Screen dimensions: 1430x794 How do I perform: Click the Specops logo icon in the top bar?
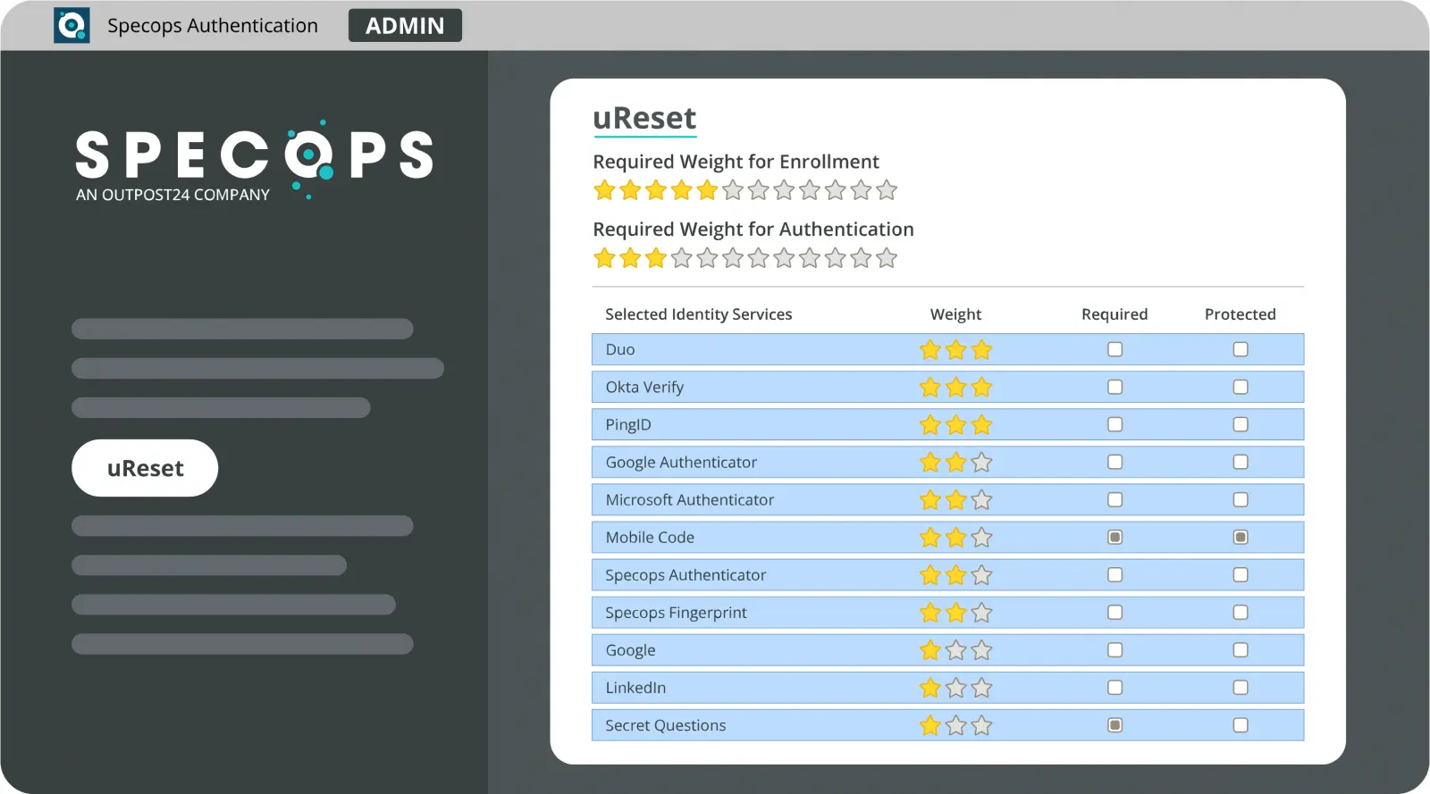(x=71, y=24)
